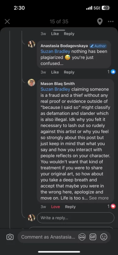
Task: Open the emoji smiley picker
Action: coord(104,237)
